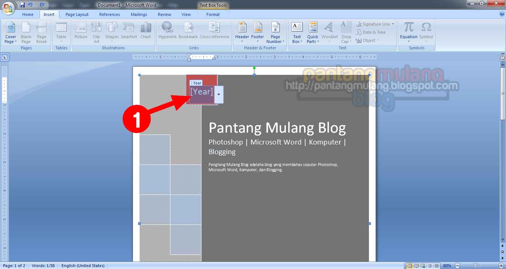Open the Footer gallery
Screen dimensions: 506x269
[257, 33]
